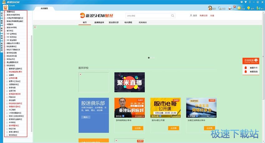This screenshot has height=143, width=265.
Task: Expand the 财经投资乐园 tree node
Action: (5, 56)
